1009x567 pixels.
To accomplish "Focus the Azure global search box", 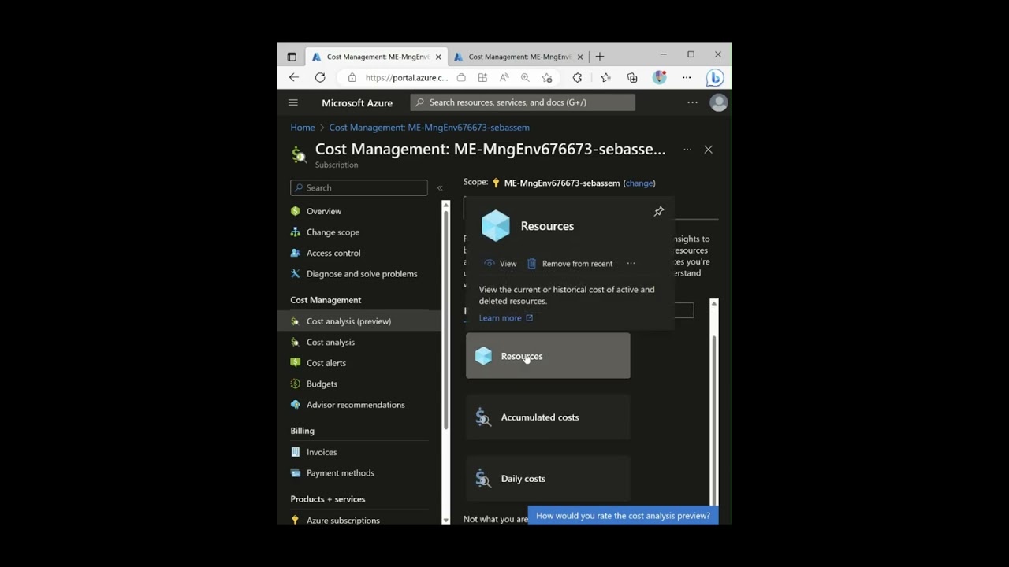I will point(523,102).
